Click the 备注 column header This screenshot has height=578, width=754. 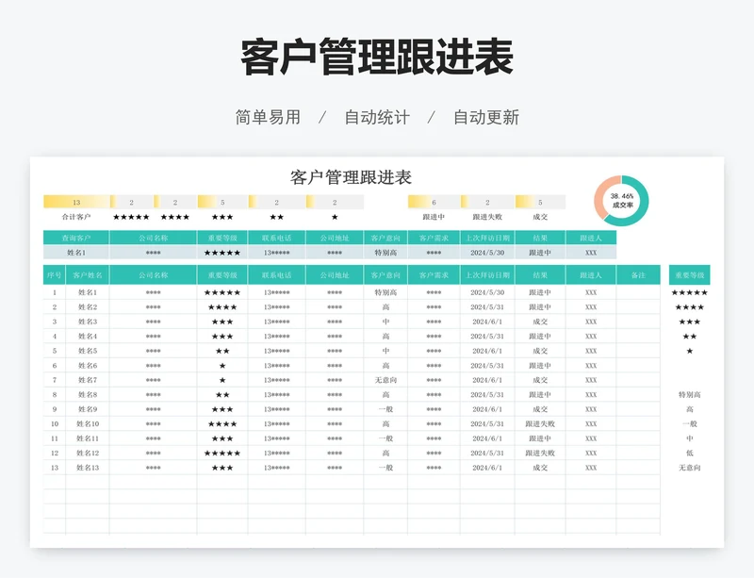tap(638, 275)
